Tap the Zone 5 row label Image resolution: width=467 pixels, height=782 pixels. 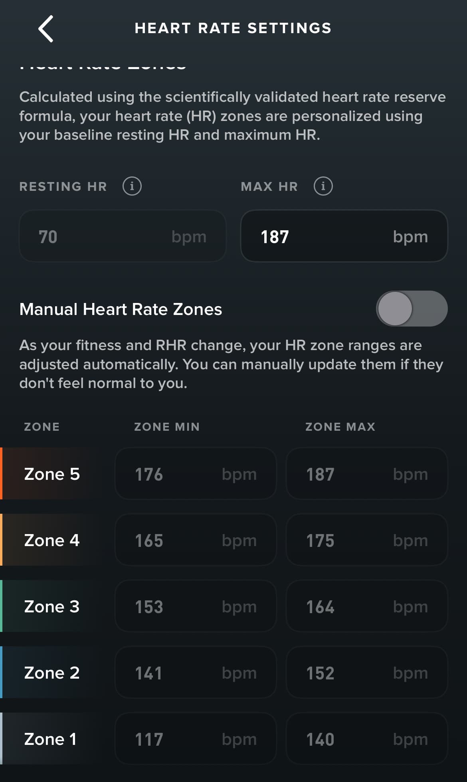tap(52, 474)
